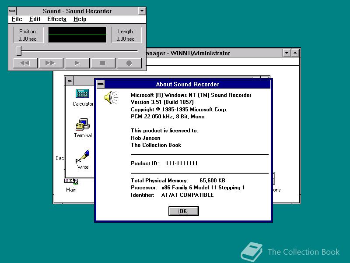This screenshot has height=263, width=350.
Task: Open the Edit menu in Sound Recorder
Action: pyautogui.click(x=35, y=19)
